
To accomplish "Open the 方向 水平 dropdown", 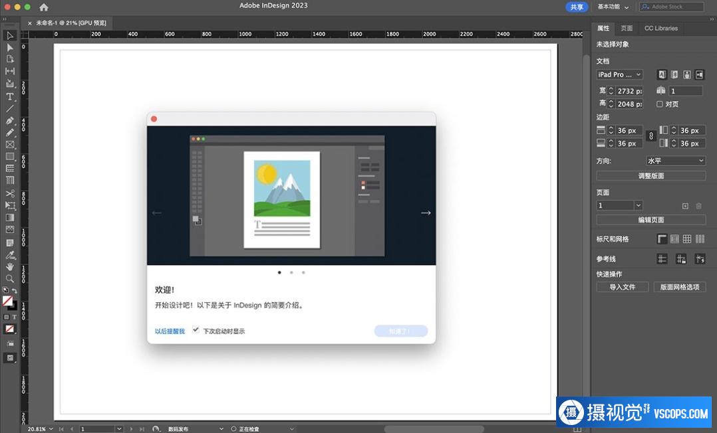I will click(676, 161).
